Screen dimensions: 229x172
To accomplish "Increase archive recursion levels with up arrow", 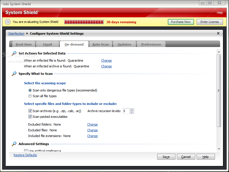I will [x=132, y=110].
